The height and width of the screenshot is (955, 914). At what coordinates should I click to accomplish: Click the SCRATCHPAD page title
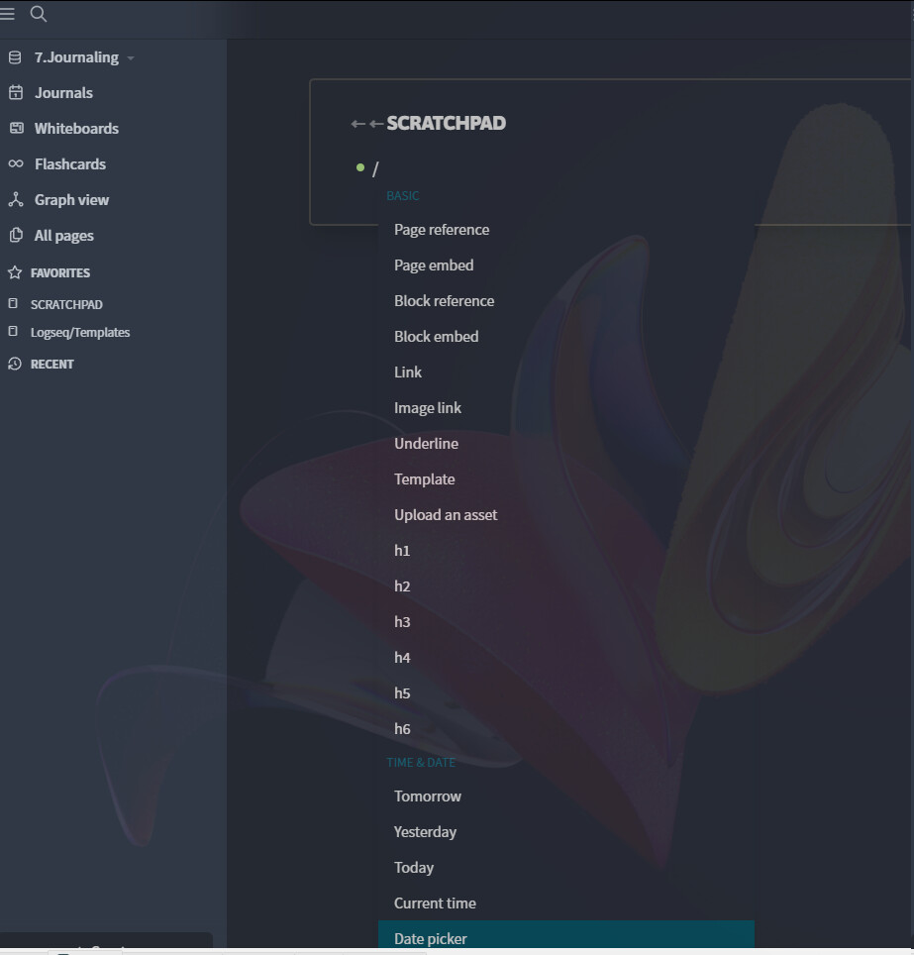(447, 123)
